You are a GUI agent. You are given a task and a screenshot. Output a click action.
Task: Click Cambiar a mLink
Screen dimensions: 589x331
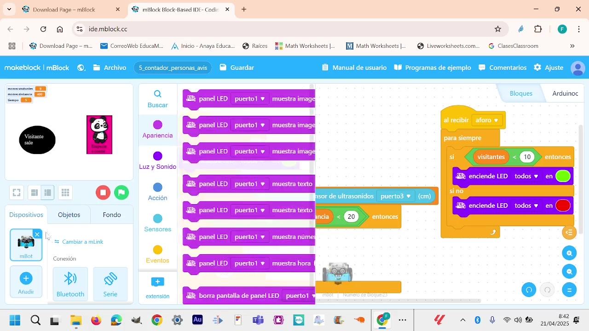[x=79, y=242]
